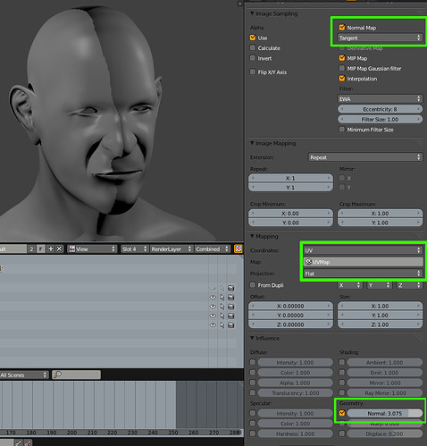Unlink the image with X icon
This screenshot has height=446, width=427.
tap(60, 249)
